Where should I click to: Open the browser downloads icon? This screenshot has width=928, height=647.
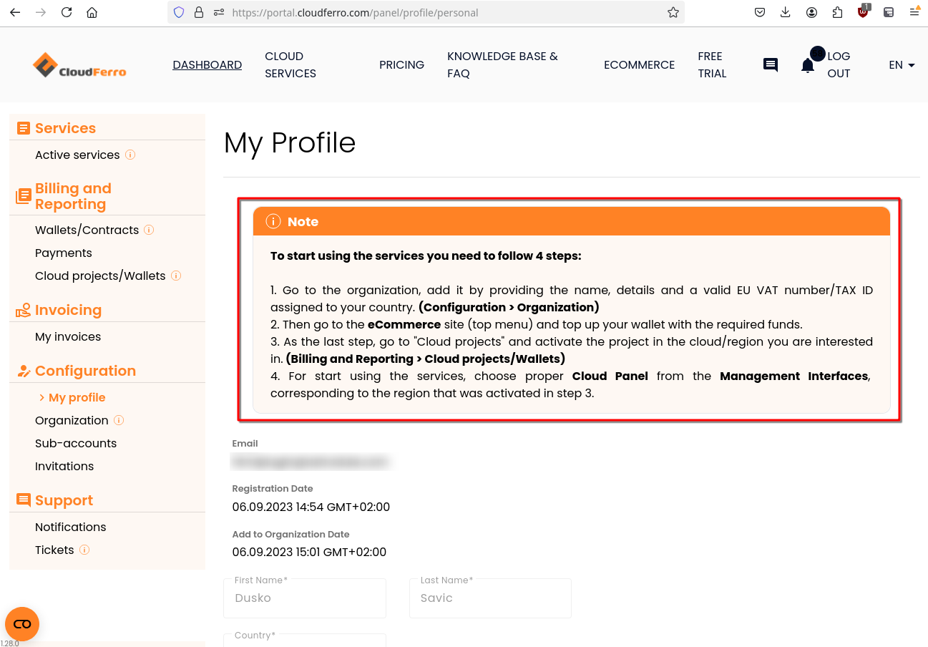coord(786,12)
